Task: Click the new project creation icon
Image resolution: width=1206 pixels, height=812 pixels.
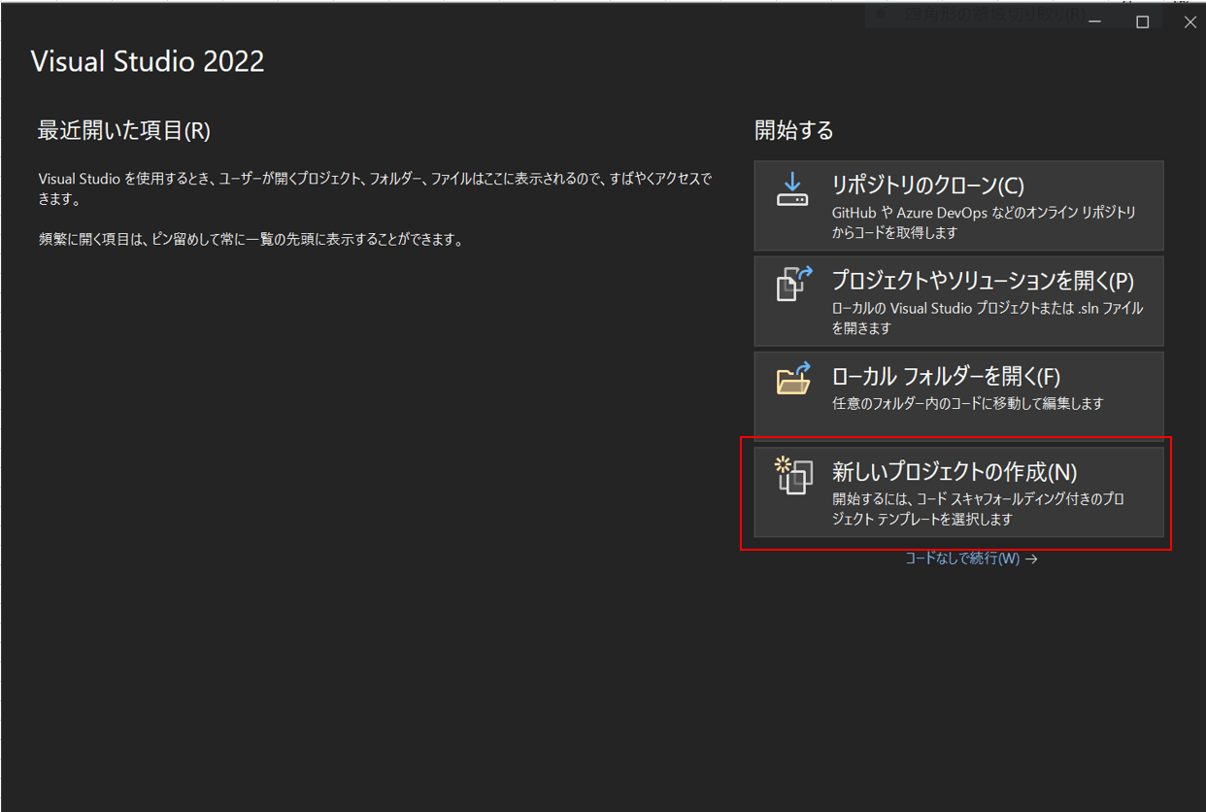Action: click(x=793, y=475)
